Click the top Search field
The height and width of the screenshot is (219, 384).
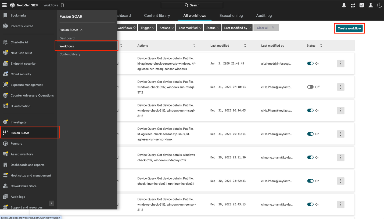coord(192,5)
